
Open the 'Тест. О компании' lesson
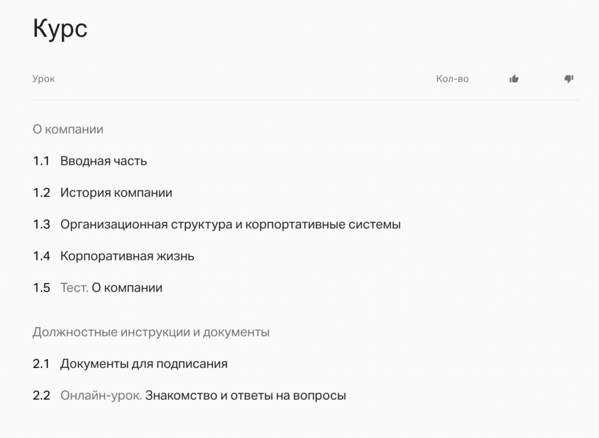[x=111, y=287]
